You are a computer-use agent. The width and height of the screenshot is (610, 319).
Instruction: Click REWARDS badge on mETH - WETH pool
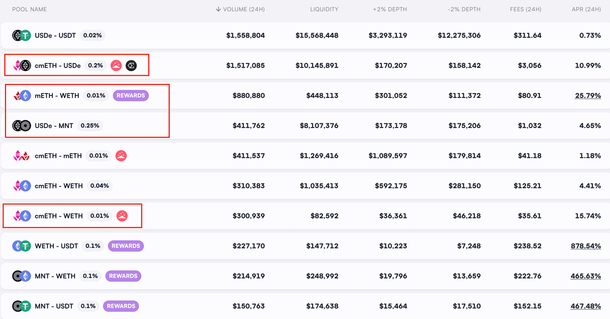coord(131,95)
